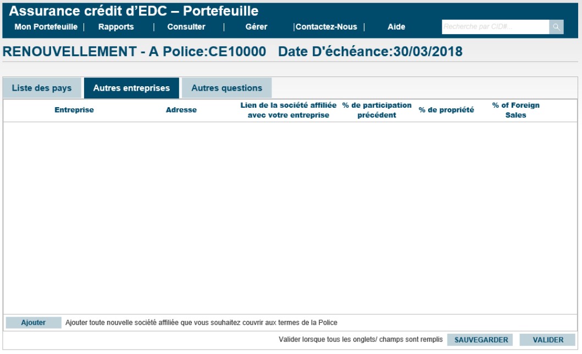Viewport: 582px width, 354px height.
Task: Click the Ajouter toute nouvelle société affiliée text
Action: point(202,323)
